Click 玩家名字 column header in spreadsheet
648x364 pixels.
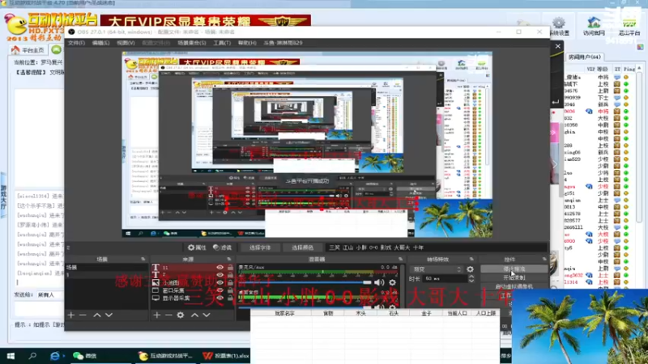click(x=284, y=313)
